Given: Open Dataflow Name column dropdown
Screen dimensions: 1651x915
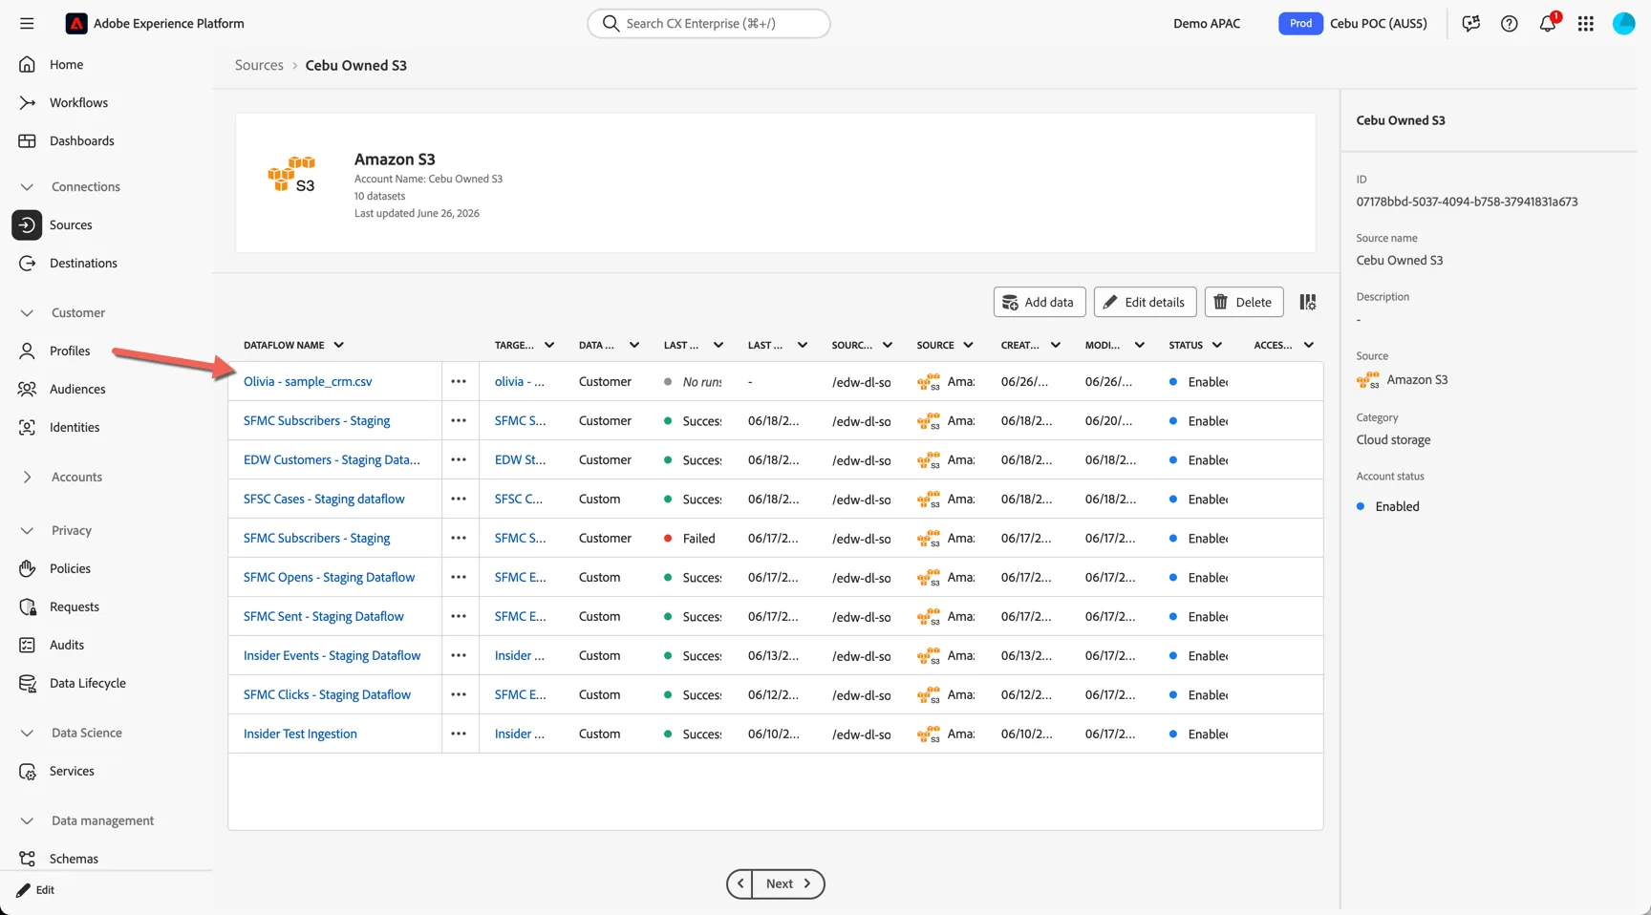Looking at the screenshot, I should [338, 345].
